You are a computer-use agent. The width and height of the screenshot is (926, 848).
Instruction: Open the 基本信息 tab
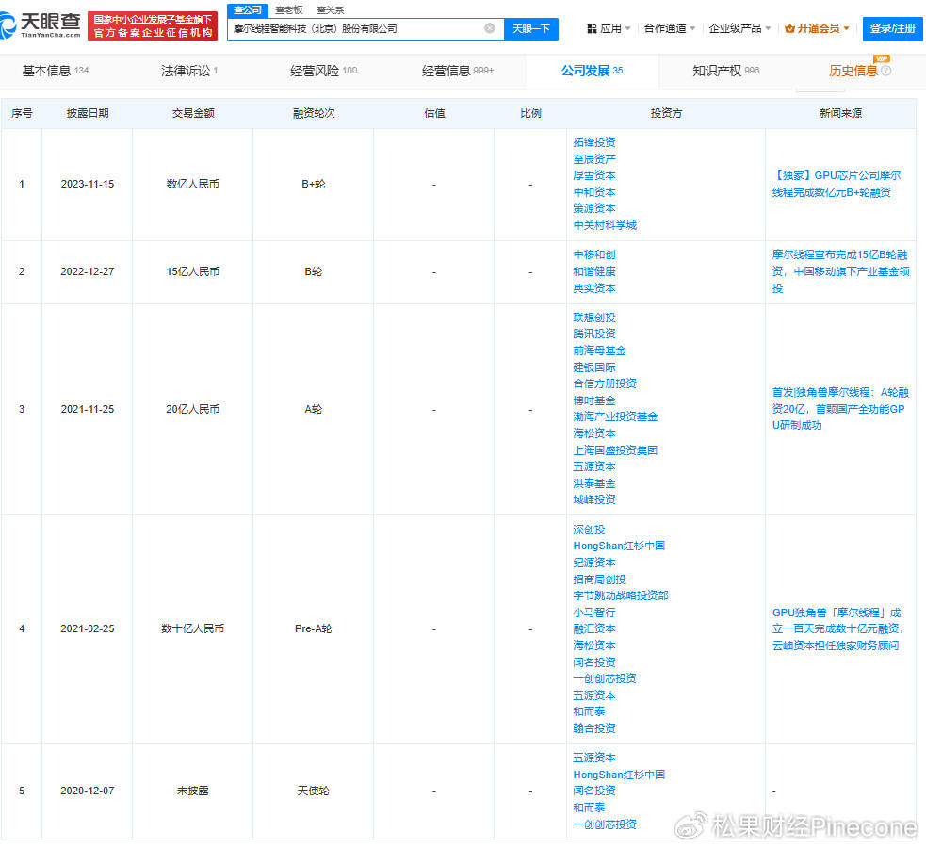tap(55, 71)
